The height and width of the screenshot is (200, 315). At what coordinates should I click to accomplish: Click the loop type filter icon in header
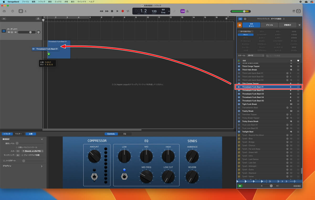click(x=239, y=61)
